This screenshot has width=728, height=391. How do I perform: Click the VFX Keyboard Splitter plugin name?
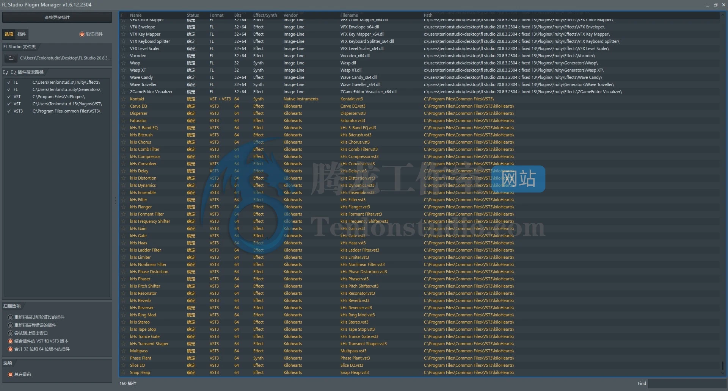[x=150, y=41]
